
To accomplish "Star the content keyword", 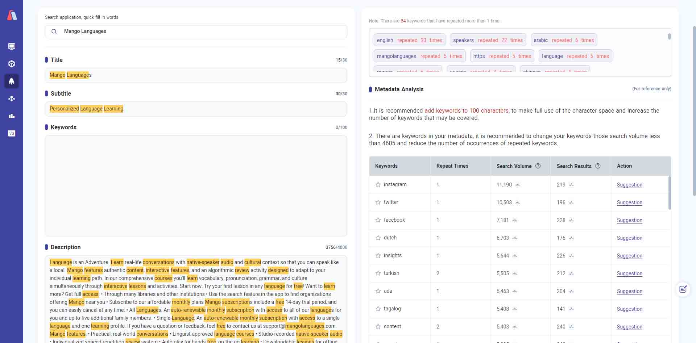I will coord(378,326).
